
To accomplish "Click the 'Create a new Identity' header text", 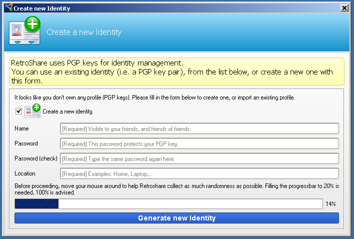I will point(84,32).
